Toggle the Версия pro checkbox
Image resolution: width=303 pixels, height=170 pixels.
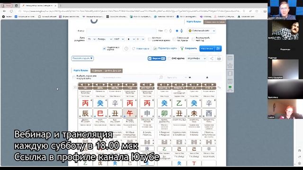150,59
